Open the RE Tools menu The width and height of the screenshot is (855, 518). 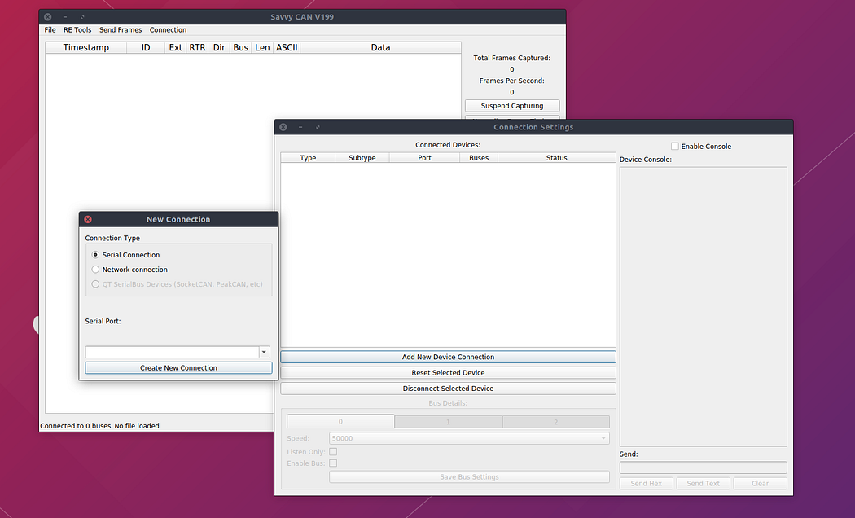coord(77,30)
